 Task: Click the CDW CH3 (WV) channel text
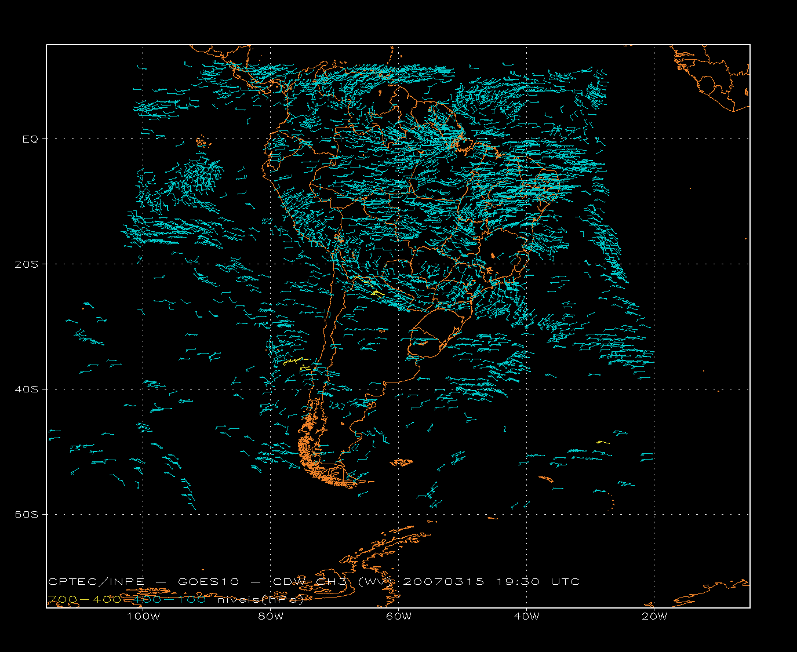click(x=333, y=582)
